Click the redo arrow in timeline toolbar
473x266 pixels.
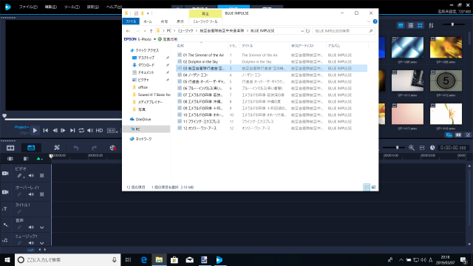click(x=94, y=148)
